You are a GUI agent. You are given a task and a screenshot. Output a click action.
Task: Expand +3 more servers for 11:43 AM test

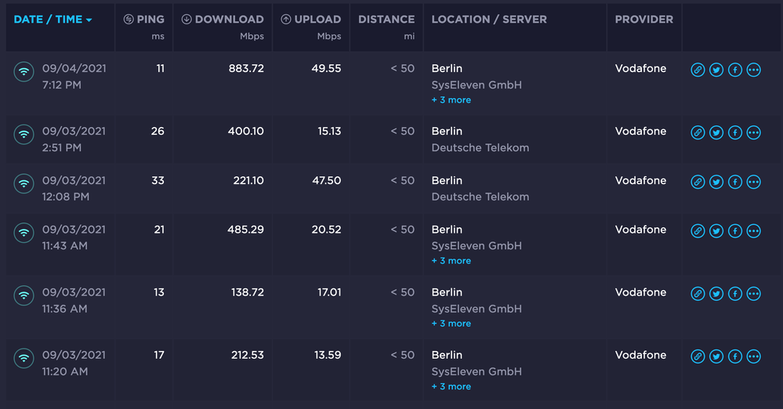point(451,261)
